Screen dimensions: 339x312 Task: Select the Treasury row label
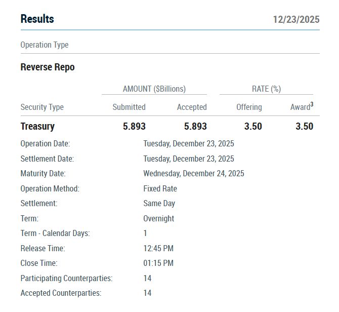(37, 126)
